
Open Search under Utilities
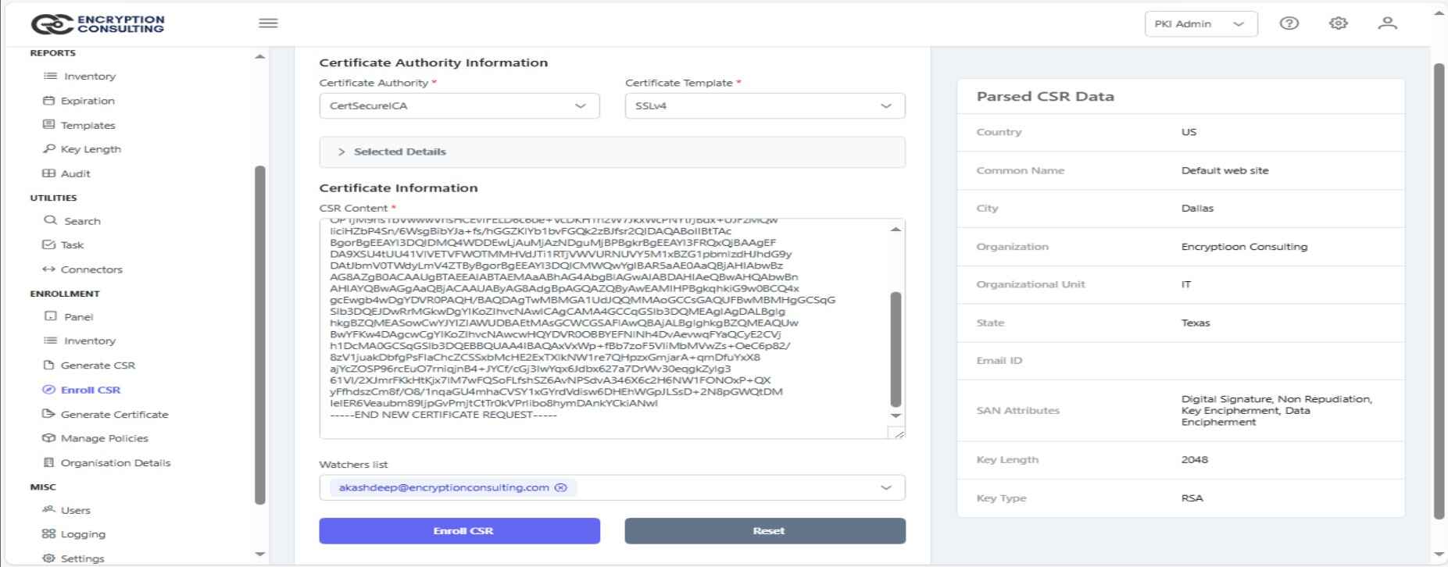[82, 221]
